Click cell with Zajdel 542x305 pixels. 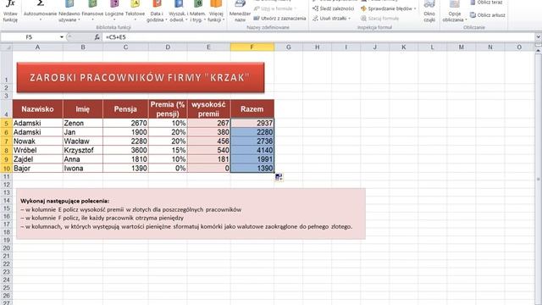pos(37,159)
